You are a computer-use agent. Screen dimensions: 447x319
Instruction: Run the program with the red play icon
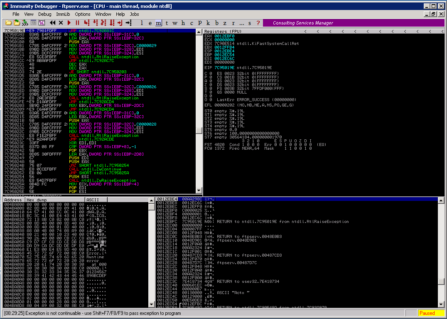pyautogui.click(x=69, y=23)
